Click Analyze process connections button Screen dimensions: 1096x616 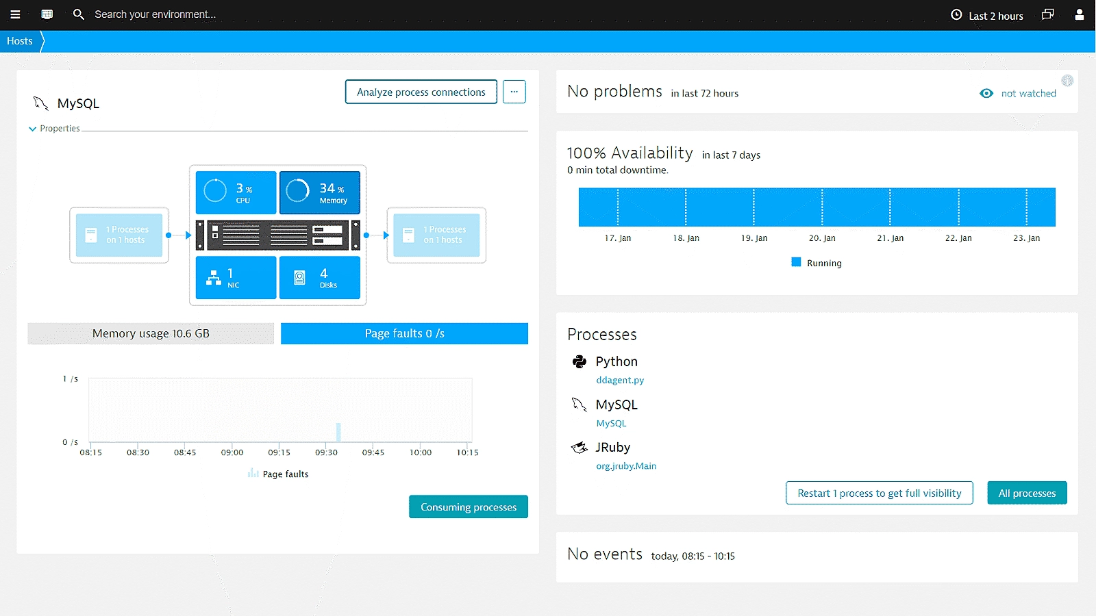[421, 92]
